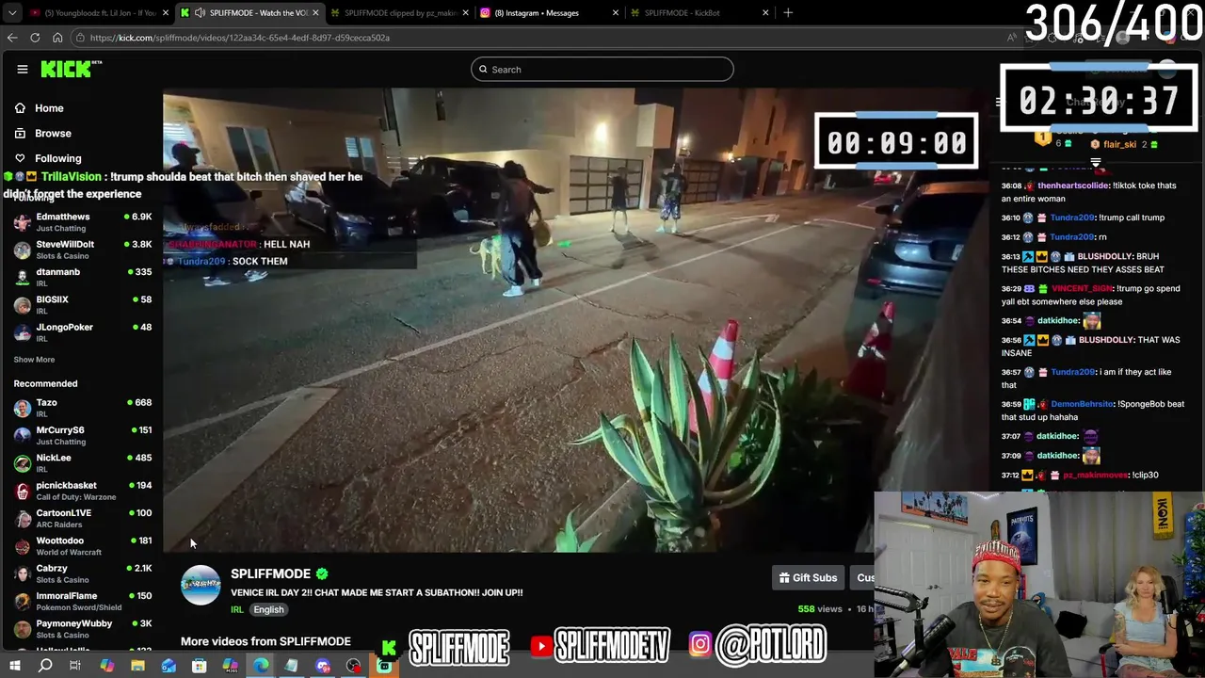Open ImmoralFlame channel from Recommended
1205x678 pixels.
tap(80, 601)
